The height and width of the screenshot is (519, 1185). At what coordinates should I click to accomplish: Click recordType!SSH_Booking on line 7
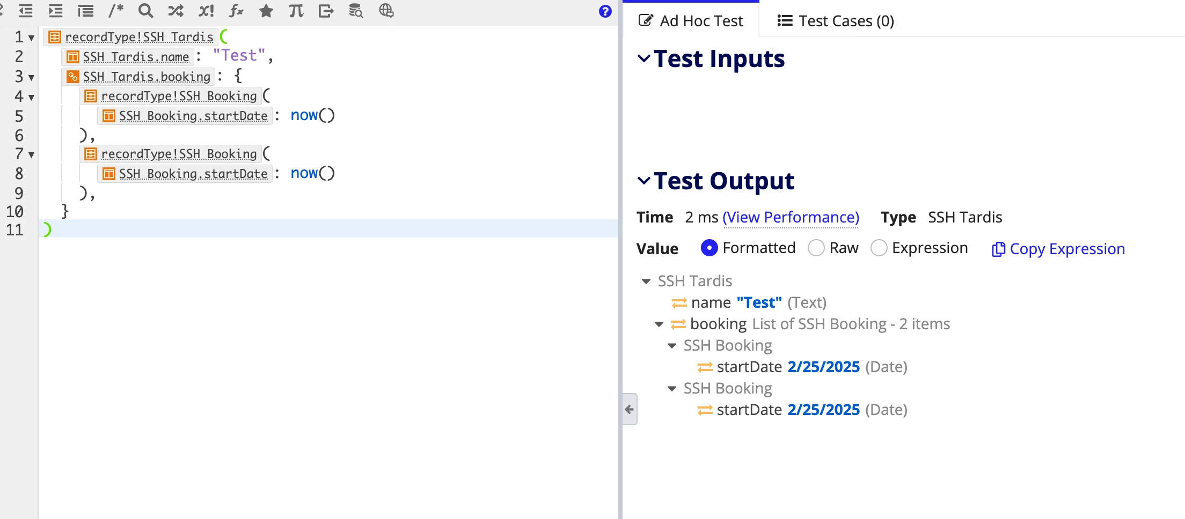[179, 154]
